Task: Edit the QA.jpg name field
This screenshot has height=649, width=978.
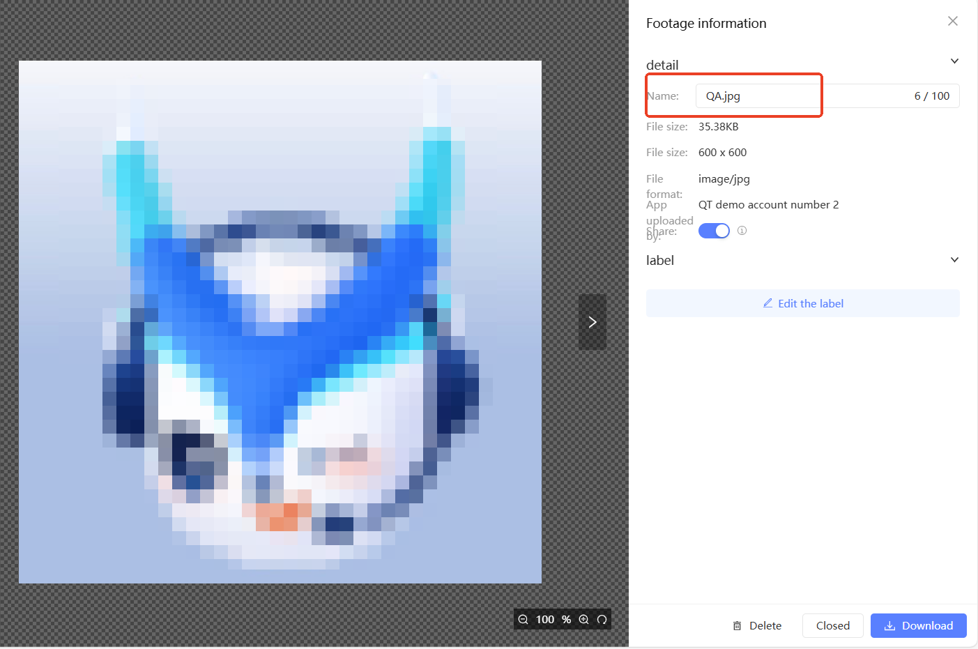Action: 827,96
